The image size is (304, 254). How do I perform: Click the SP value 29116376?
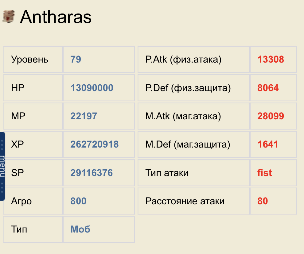point(91,173)
